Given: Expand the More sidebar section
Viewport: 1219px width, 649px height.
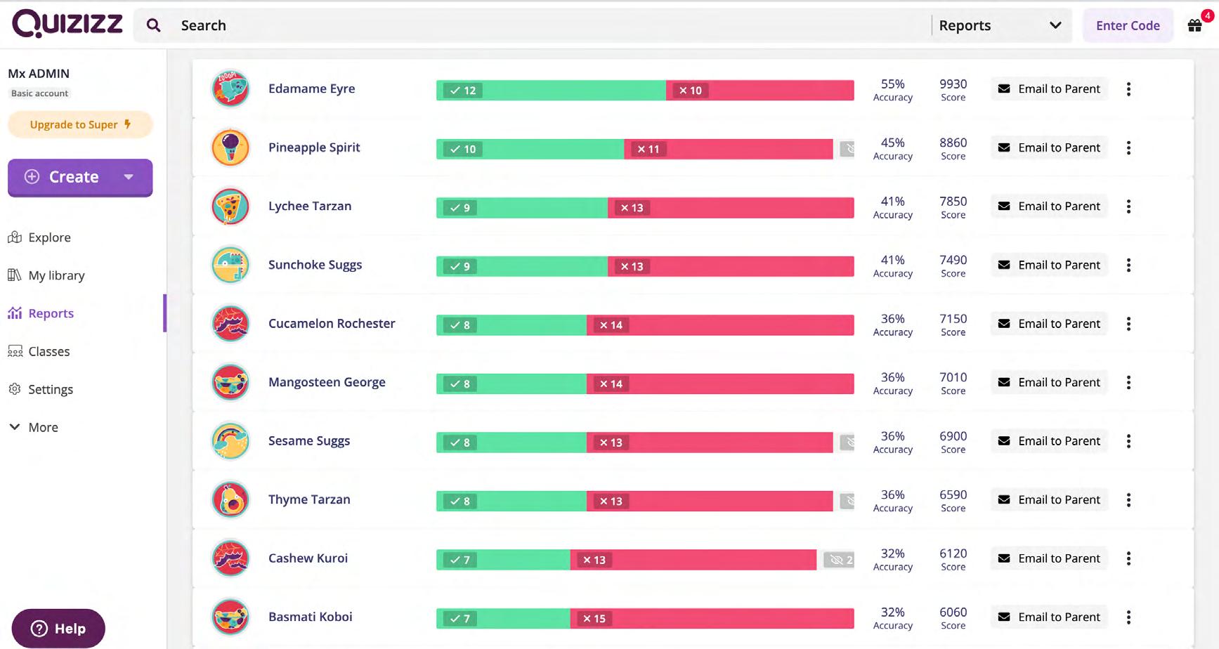Looking at the screenshot, I should [x=42, y=427].
